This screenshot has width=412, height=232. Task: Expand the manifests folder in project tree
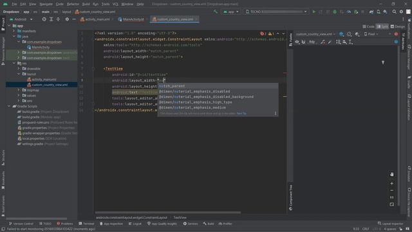[x=14, y=31]
